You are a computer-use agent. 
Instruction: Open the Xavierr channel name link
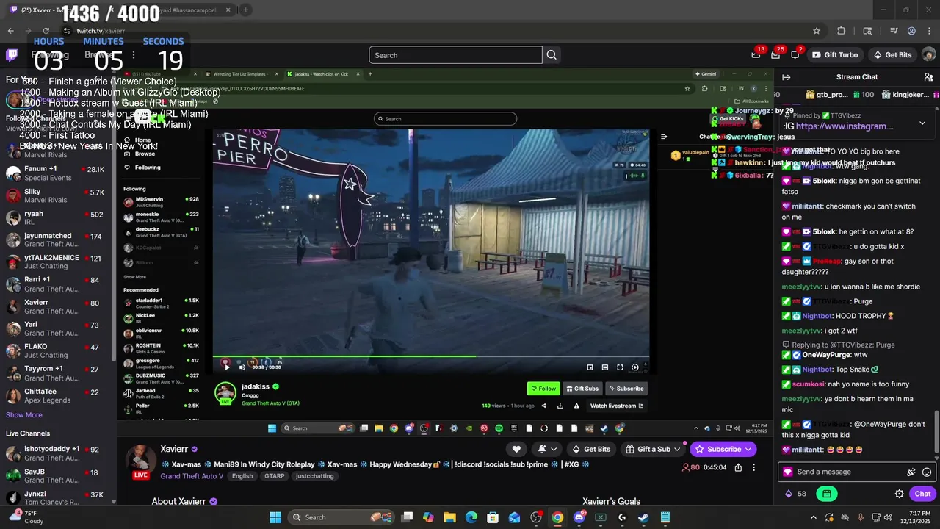point(175,449)
